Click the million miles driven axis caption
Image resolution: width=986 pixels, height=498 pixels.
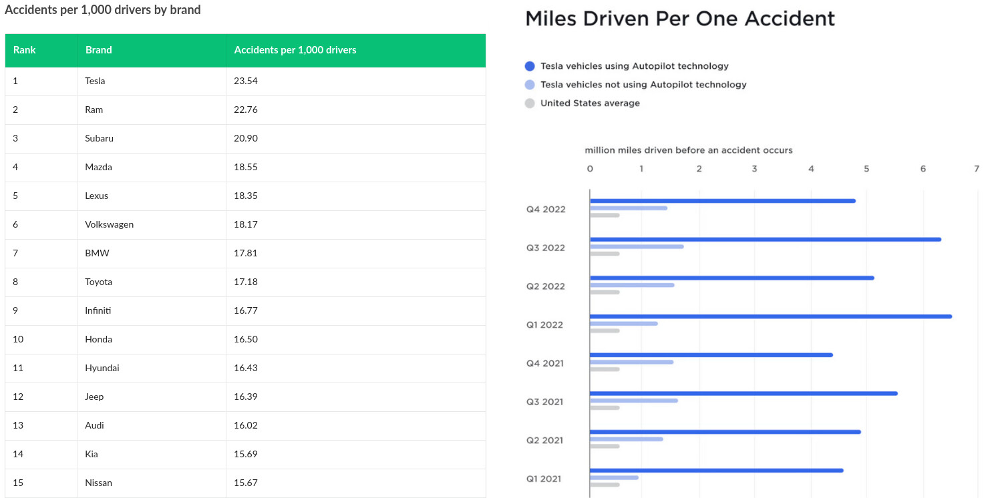689,150
